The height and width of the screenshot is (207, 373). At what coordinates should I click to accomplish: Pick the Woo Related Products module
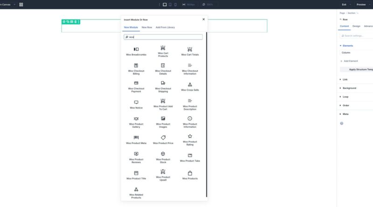point(136,193)
